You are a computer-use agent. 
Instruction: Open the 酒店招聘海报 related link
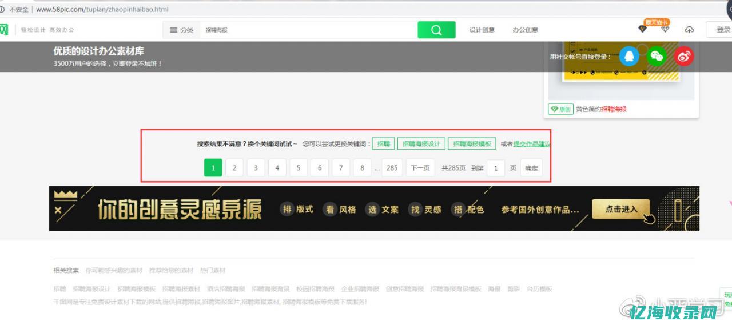point(226,289)
